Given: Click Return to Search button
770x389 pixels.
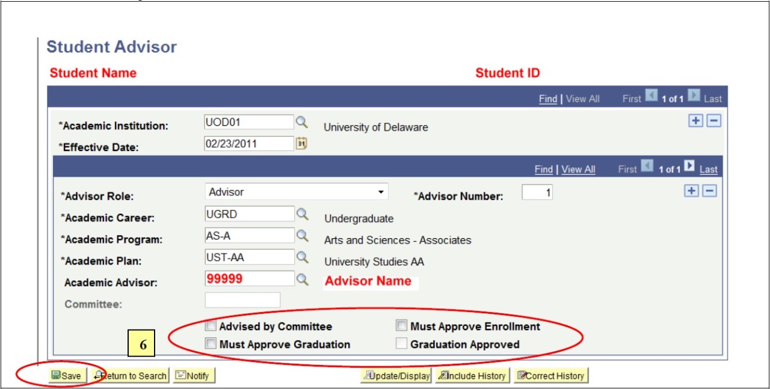Looking at the screenshot, I should tap(130, 376).
